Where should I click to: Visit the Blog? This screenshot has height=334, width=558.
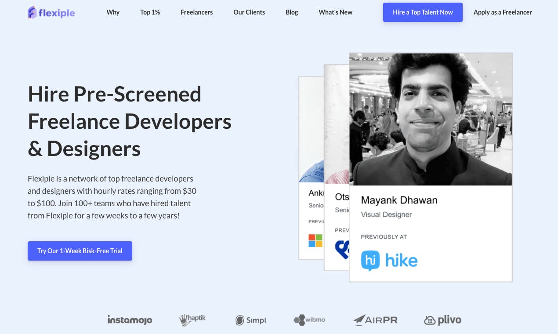click(x=292, y=12)
